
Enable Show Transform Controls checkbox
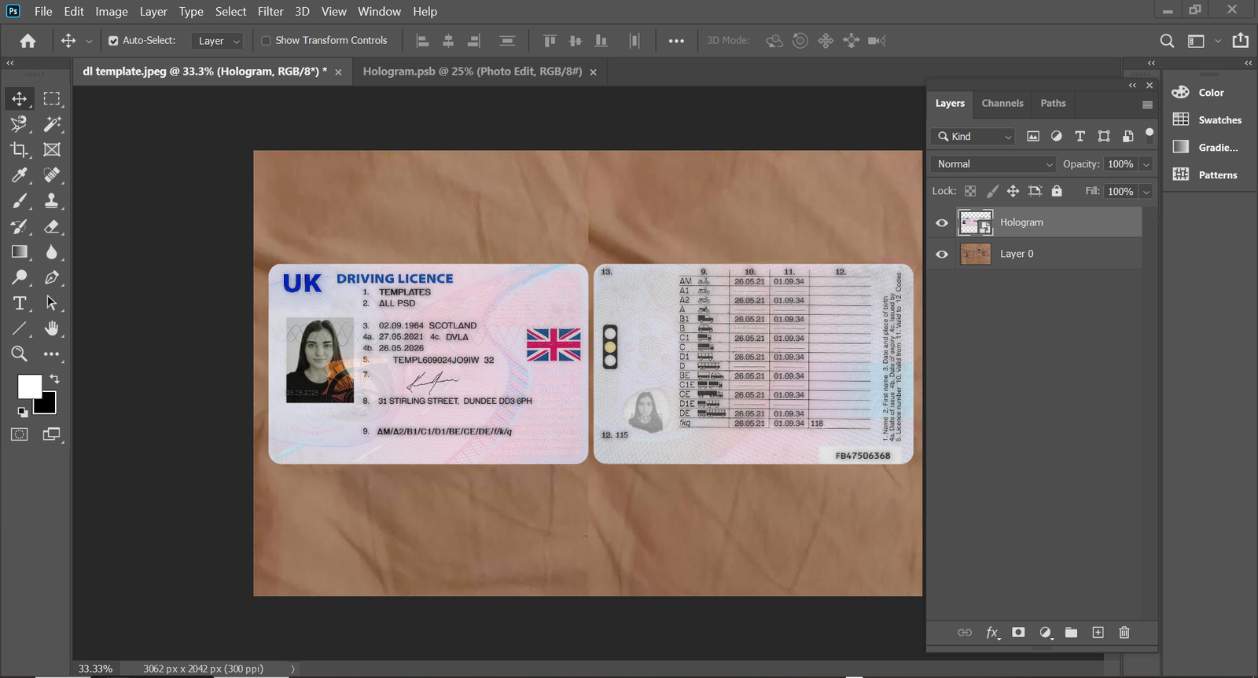[266, 41]
